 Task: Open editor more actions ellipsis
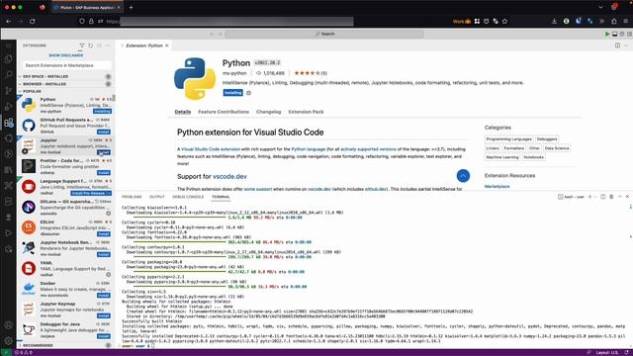pos(626,45)
